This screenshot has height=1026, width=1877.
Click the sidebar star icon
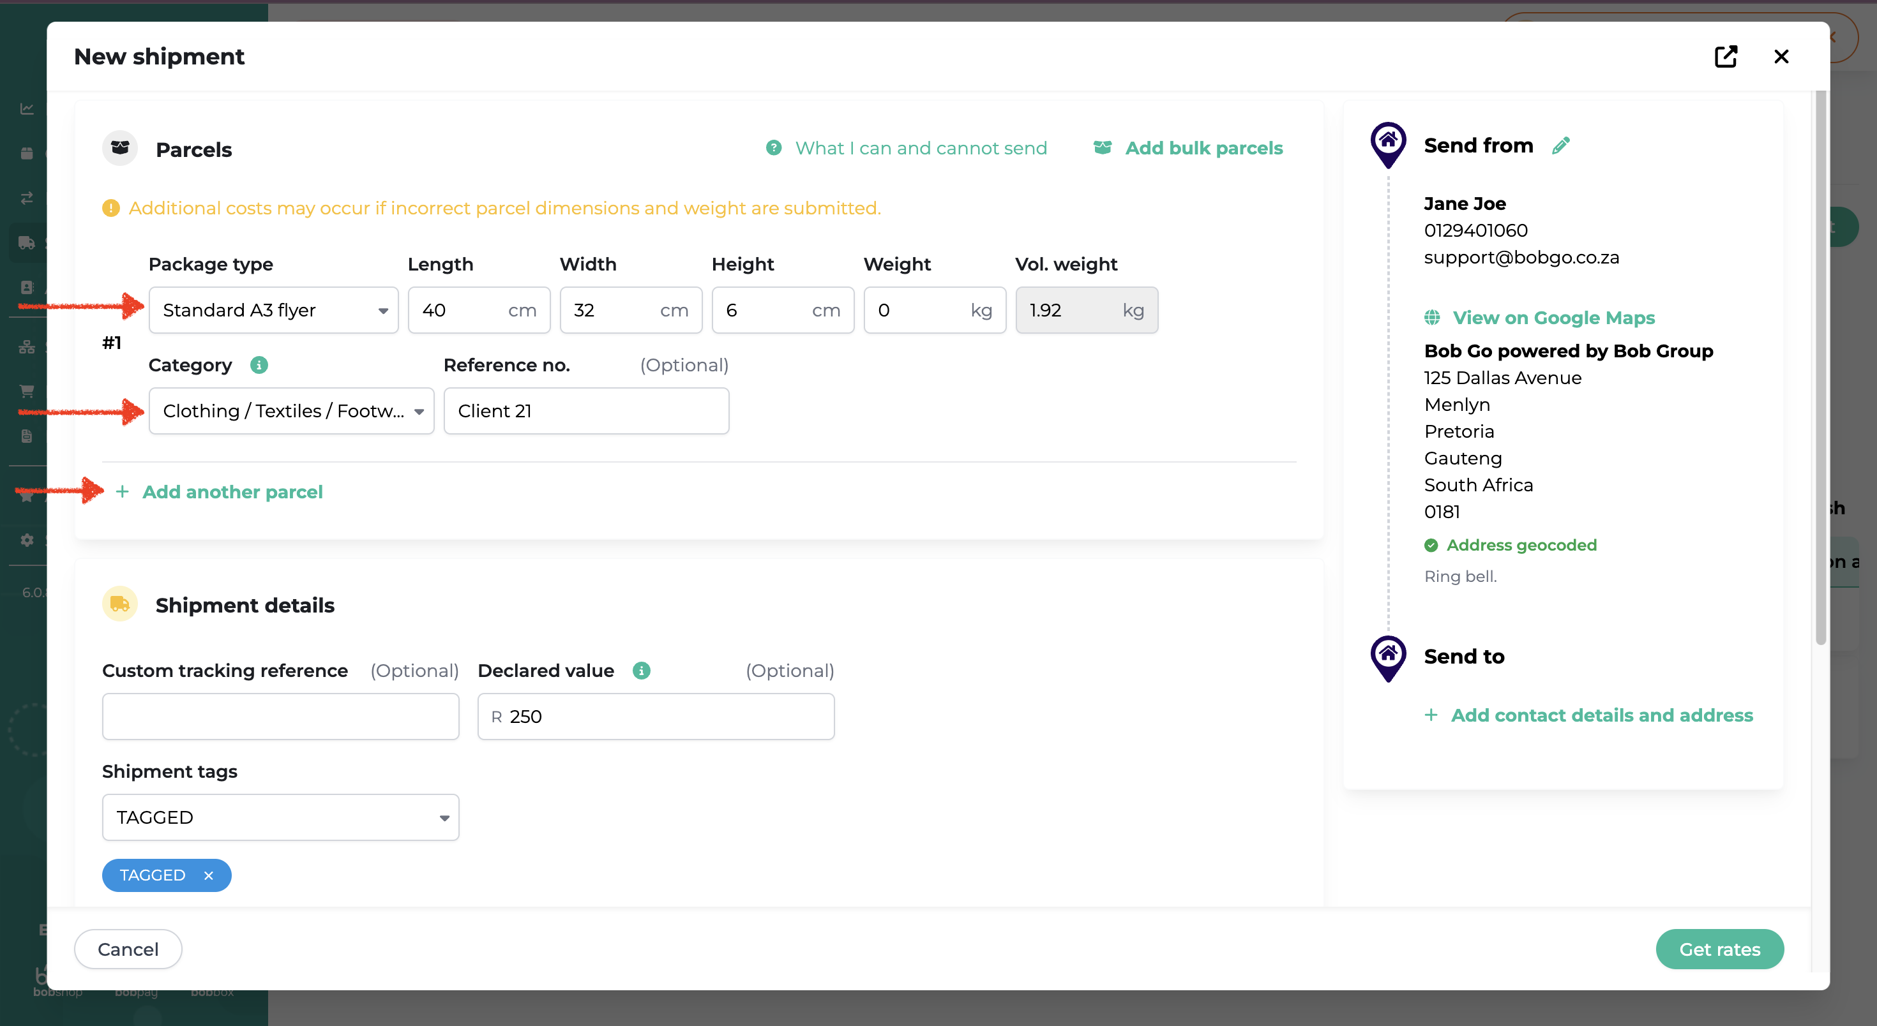(x=27, y=496)
